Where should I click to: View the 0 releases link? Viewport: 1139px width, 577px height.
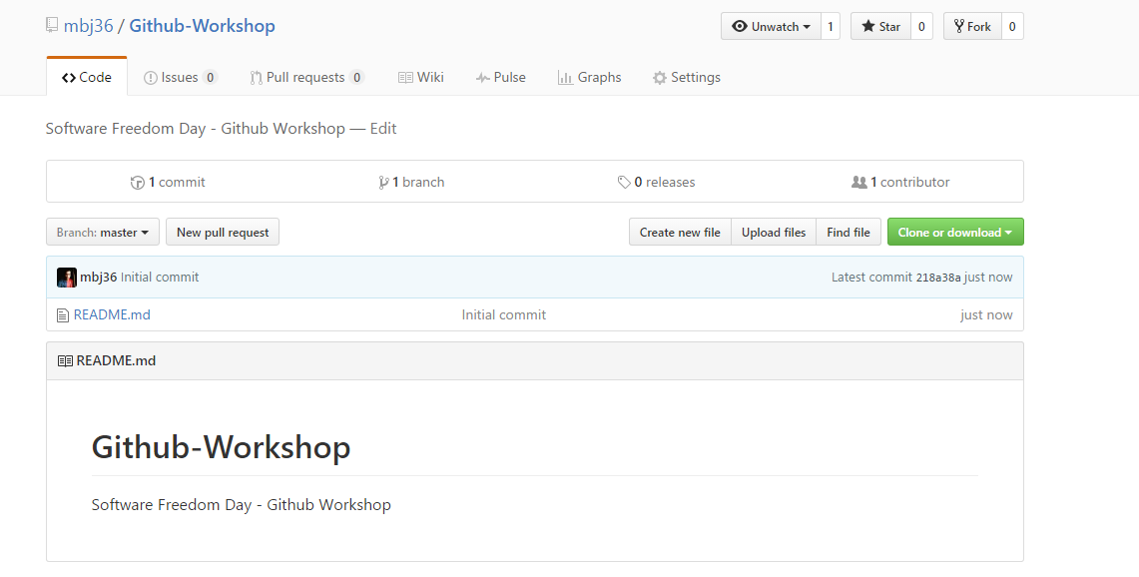(x=656, y=182)
